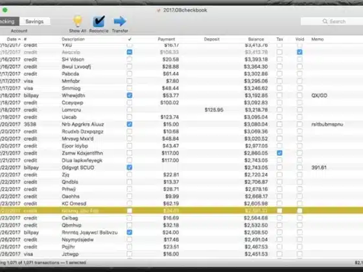This screenshot has width=363, height=272.
Task: Click the Prhwji description
Action: (69, 189)
